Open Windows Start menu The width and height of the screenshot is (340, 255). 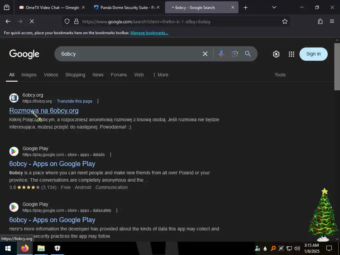click(x=8, y=248)
